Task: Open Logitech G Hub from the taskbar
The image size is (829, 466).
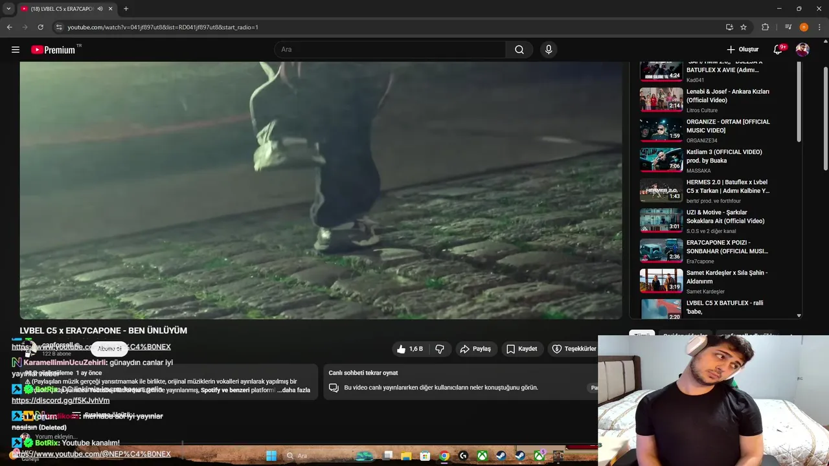Action: pos(463,456)
